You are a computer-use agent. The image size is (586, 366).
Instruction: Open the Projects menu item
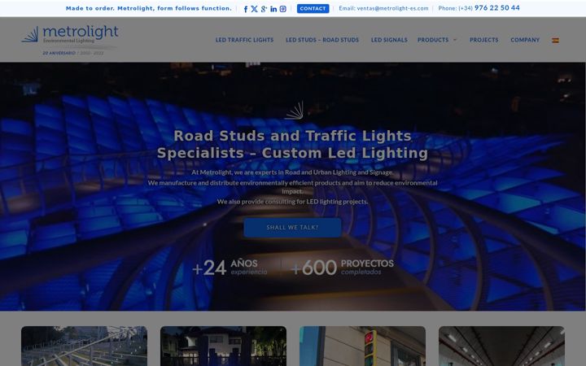pyautogui.click(x=484, y=40)
